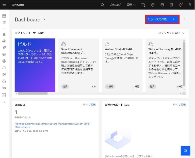Click the horizontal scrollbar under tutorial cards
This screenshot has width=195, height=158.
pos(32,93)
